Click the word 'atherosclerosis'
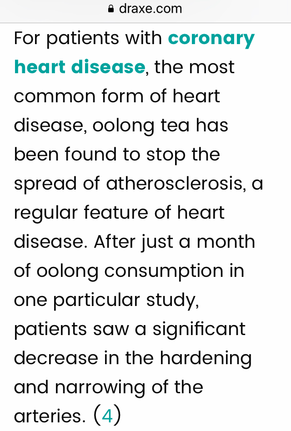The width and height of the screenshot is (291, 431). (175, 183)
